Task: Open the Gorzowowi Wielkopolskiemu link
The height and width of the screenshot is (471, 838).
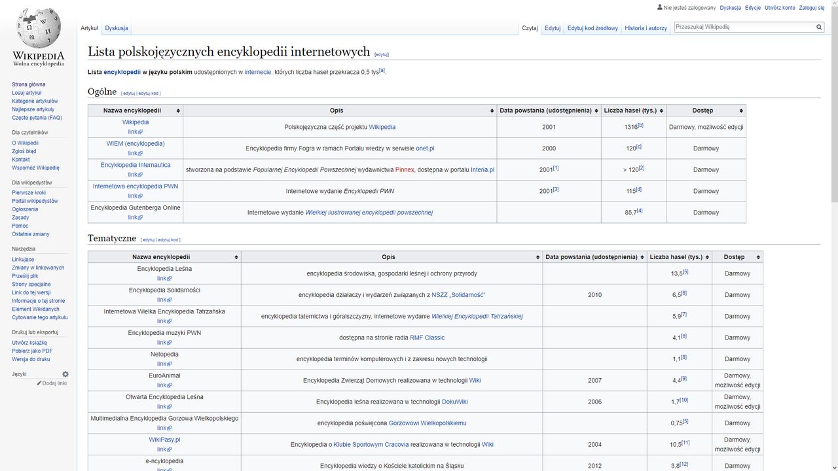Action: [428, 423]
